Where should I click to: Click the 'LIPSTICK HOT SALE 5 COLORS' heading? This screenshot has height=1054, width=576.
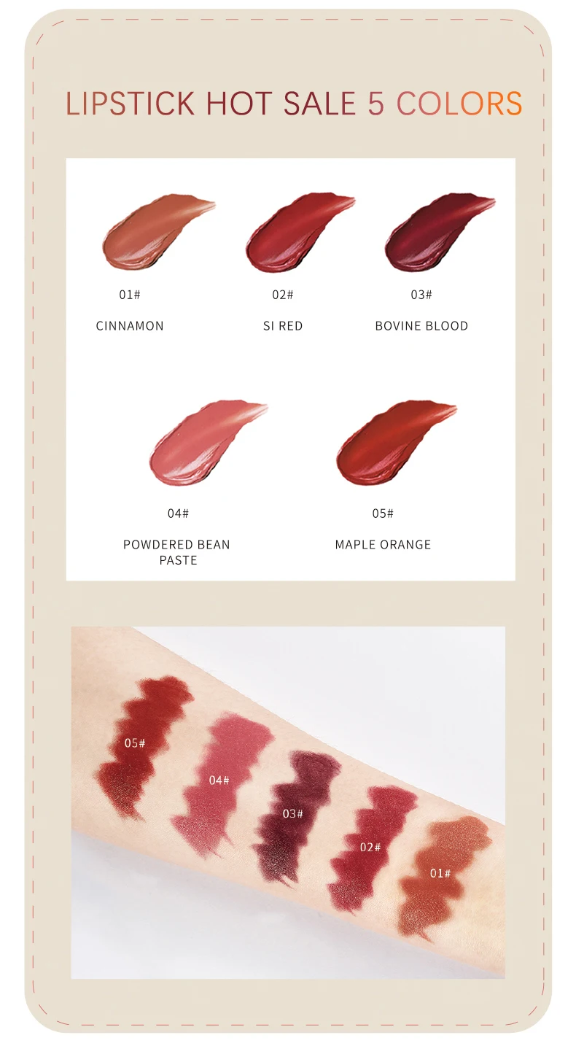pyautogui.click(x=294, y=104)
